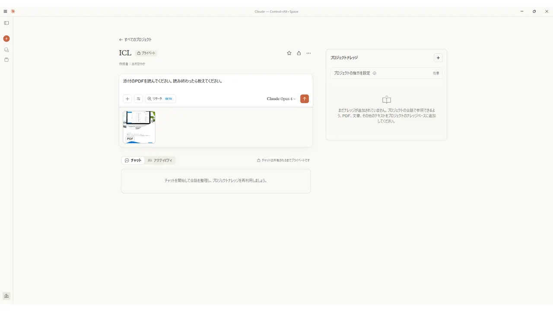Open search and tools settings icon
Viewport: 553px width, 311px height.
click(x=139, y=99)
